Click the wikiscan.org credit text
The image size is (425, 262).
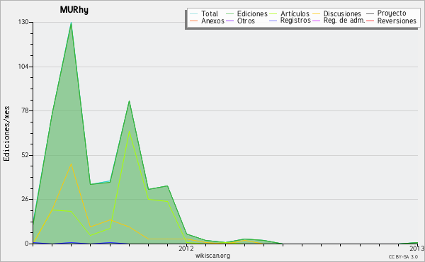212,256
